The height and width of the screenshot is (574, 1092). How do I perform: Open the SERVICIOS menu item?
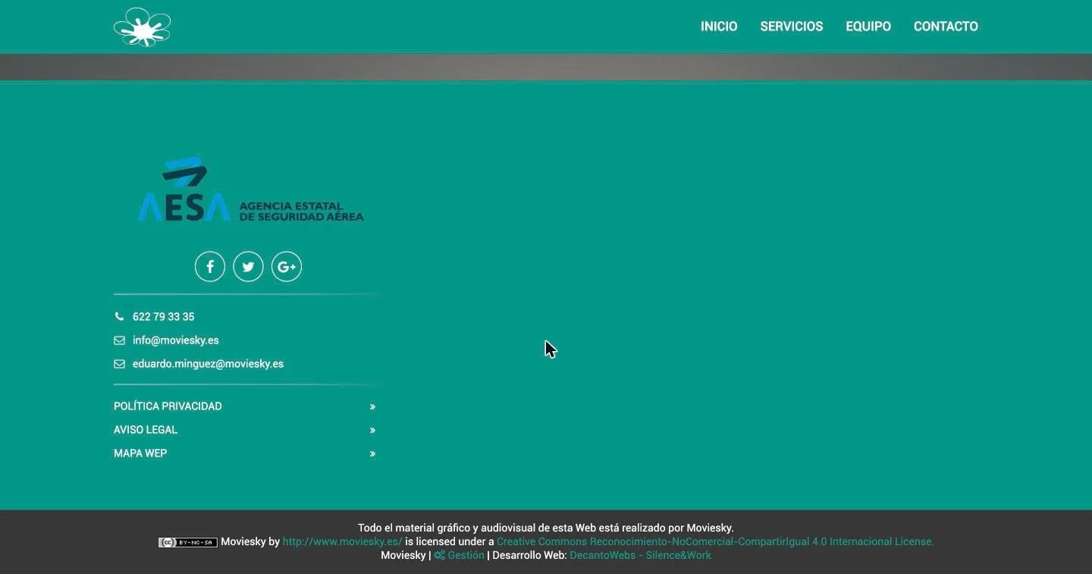[792, 27]
